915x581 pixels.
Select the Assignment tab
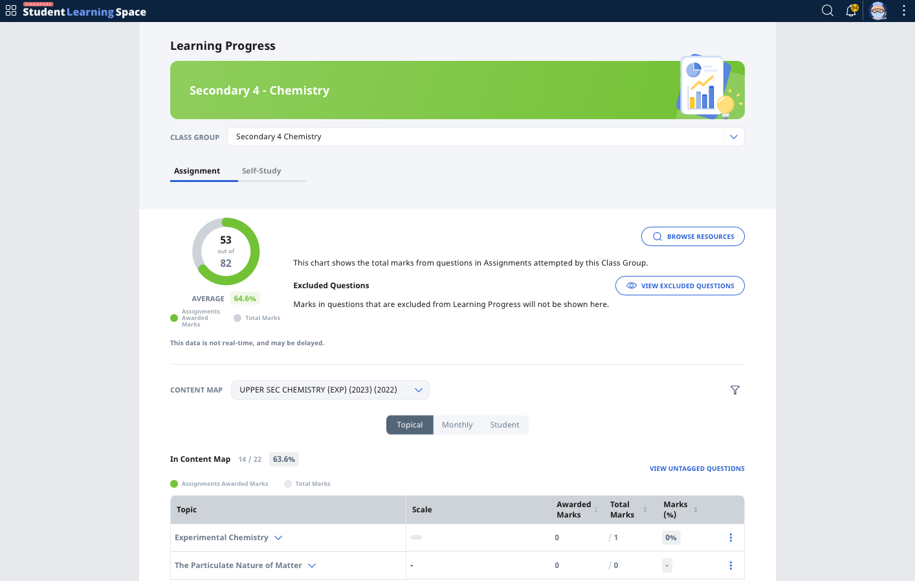point(196,170)
